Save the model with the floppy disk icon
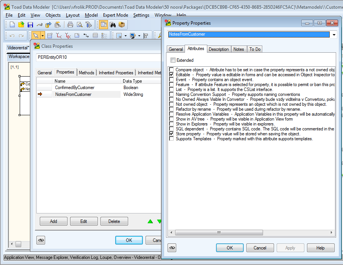This screenshot has width=343, height=265. click(30, 25)
